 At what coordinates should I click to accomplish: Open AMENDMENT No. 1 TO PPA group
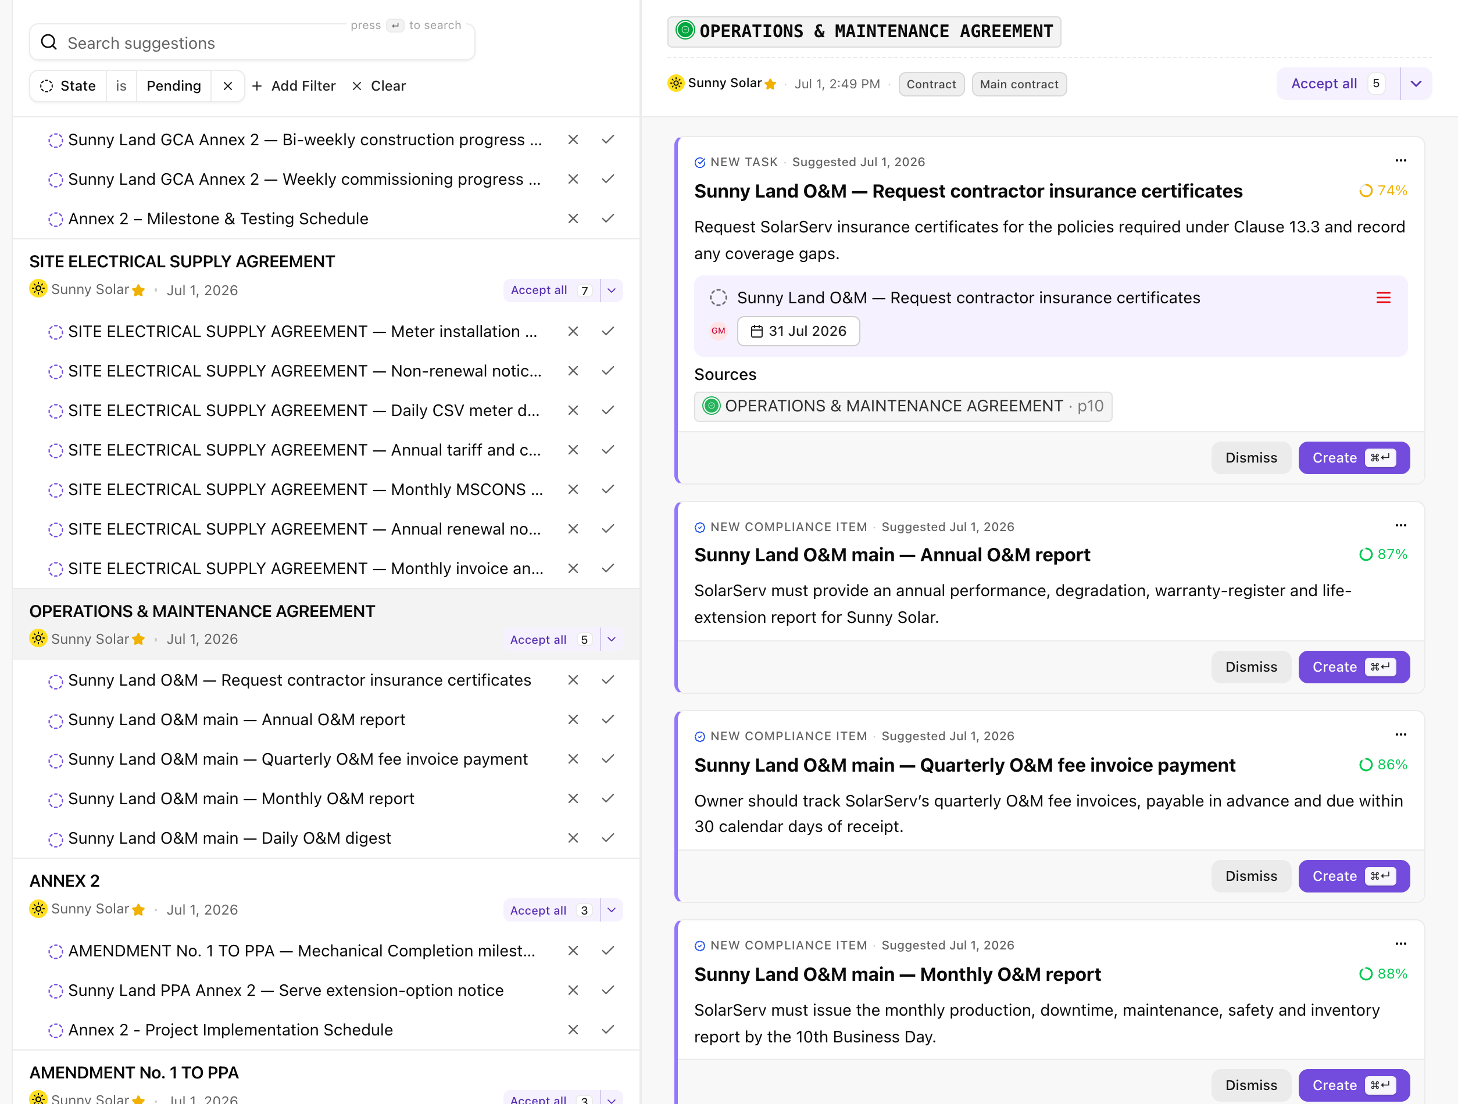pyautogui.click(x=134, y=1073)
